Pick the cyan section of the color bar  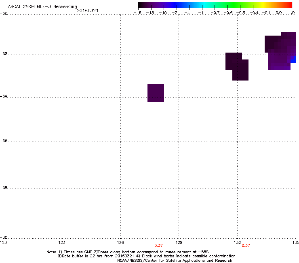[x=205, y=5]
